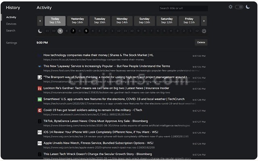Select the Yesterday Sep 16th tab
The width and height of the screenshot is (258, 161).
click(77, 21)
